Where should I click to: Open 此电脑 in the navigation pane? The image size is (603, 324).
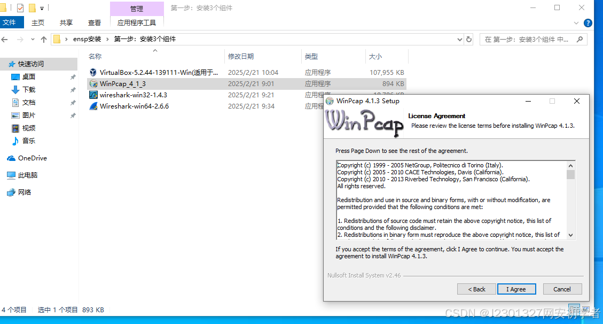tap(28, 175)
